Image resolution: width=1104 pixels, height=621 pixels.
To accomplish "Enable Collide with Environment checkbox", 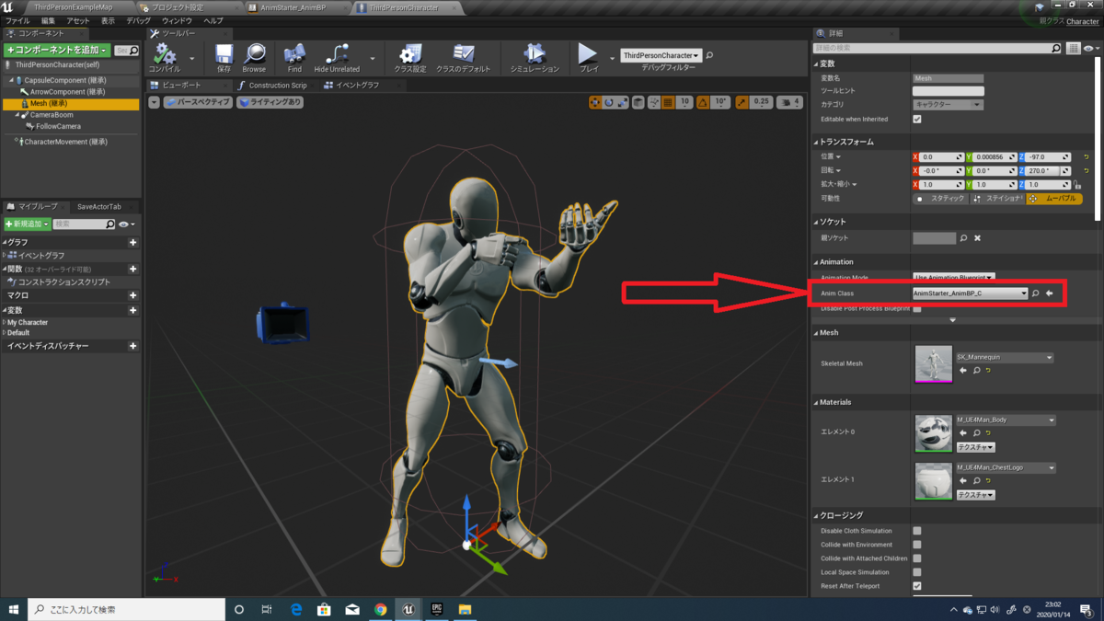I will pyautogui.click(x=917, y=545).
